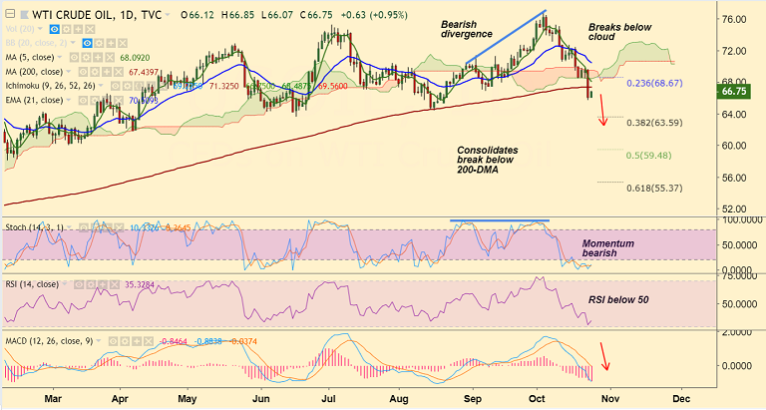766x410 pixels.
Task: Expand the MA (5, close) dropdown arrow
Action: click(60, 57)
